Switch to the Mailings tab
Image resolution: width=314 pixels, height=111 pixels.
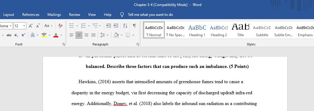54,15
